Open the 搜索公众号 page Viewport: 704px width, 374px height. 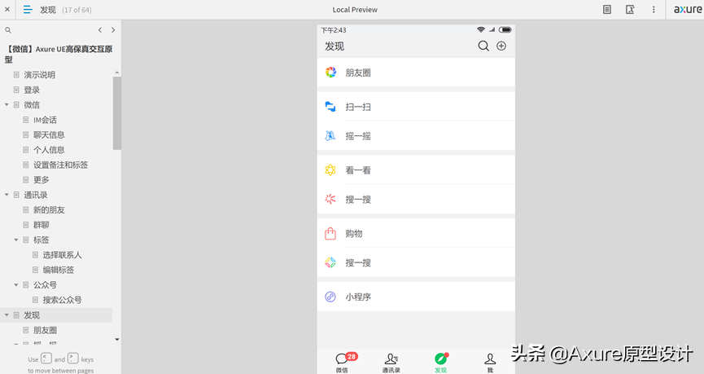click(x=63, y=300)
